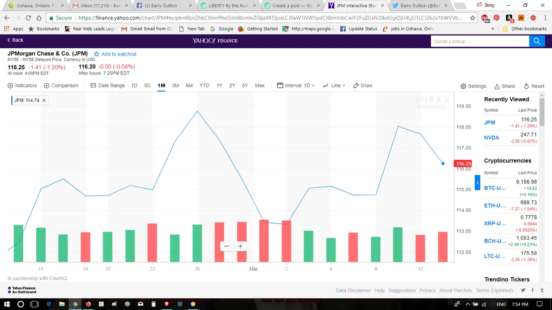
Task: Select the 1Y date range
Action: click(x=220, y=86)
